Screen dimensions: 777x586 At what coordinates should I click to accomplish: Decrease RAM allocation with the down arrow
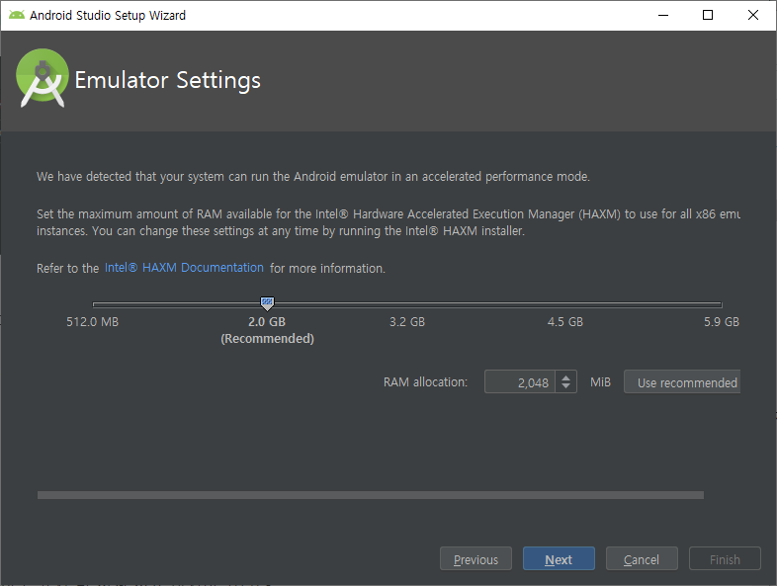[565, 386]
